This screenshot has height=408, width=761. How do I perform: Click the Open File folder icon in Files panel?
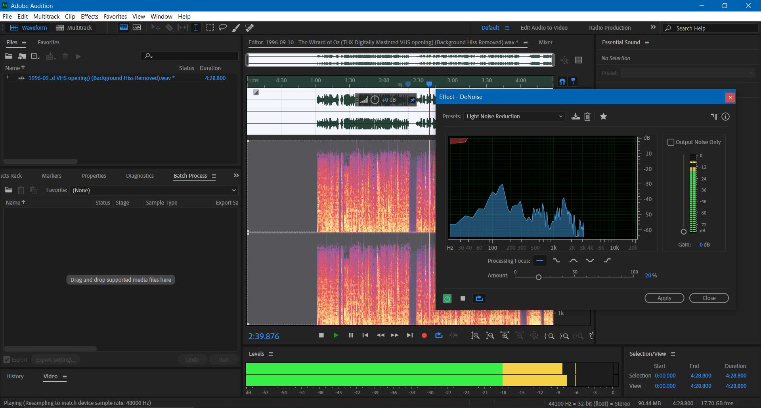pos(9,56)
